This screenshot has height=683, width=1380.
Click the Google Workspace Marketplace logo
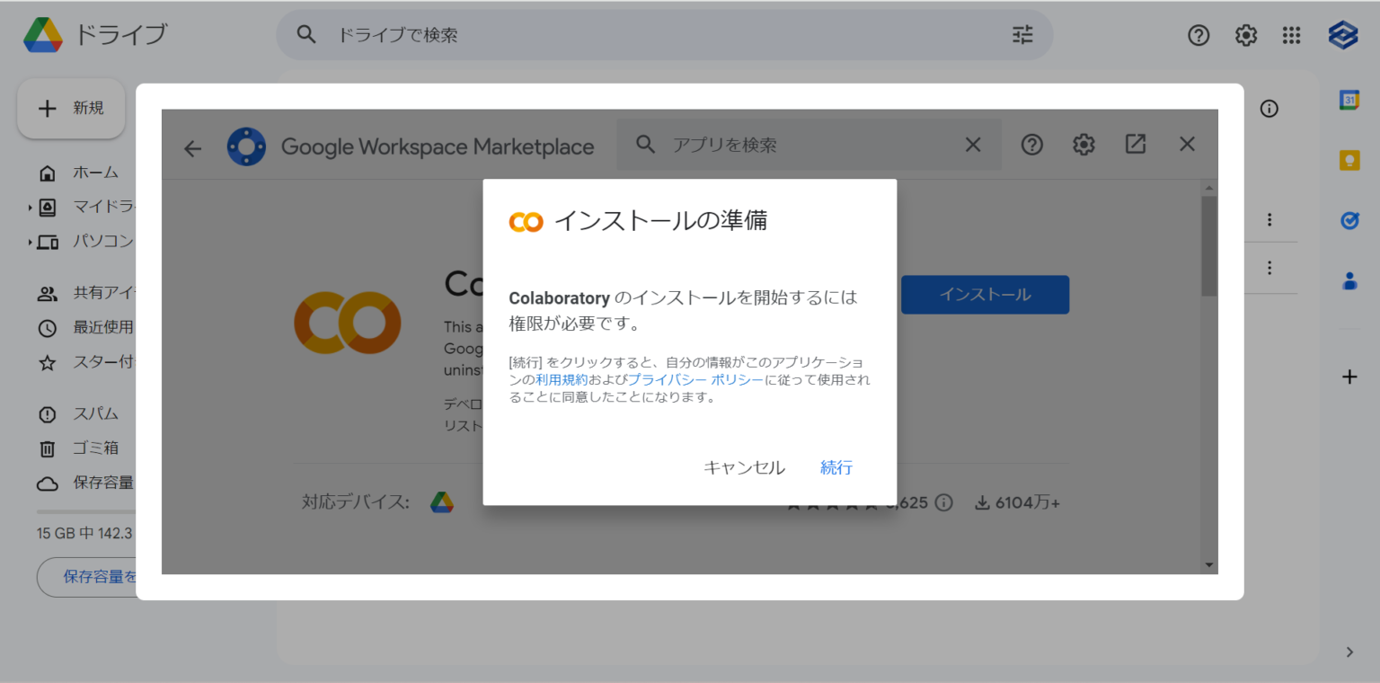(x=246, y=146)
